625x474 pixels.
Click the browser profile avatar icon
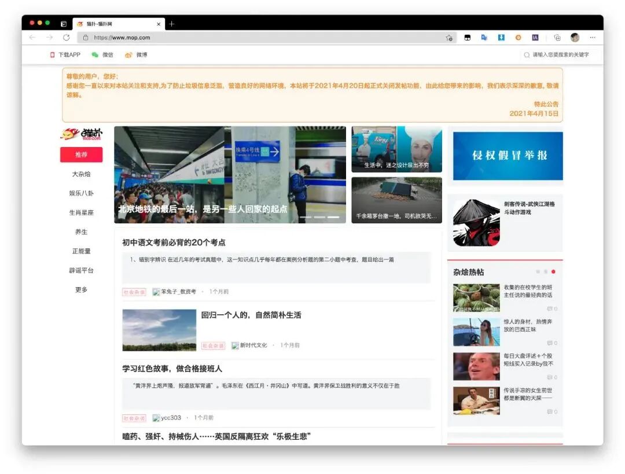pyautogui.click(x=575, y=37)
